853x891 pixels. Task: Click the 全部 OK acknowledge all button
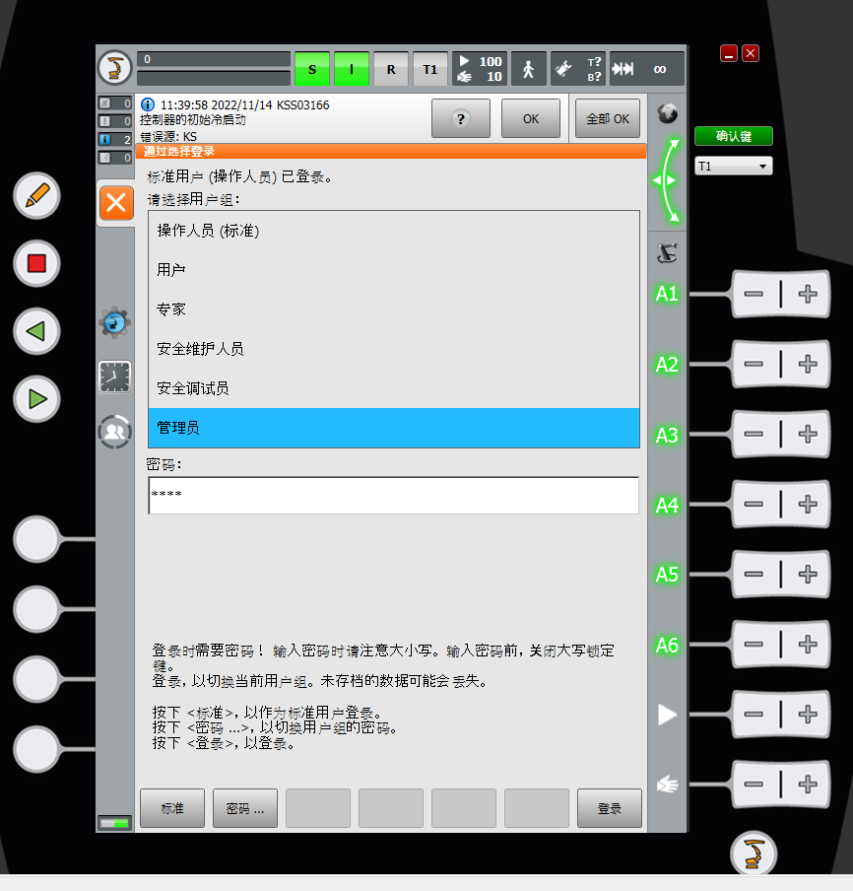pos(607,118)
